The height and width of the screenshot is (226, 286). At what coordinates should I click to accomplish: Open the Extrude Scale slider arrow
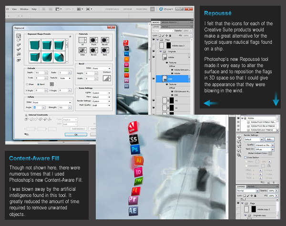[x=70, y=73]
